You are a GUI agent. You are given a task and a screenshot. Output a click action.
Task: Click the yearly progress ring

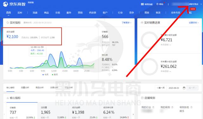coord(149,66)
